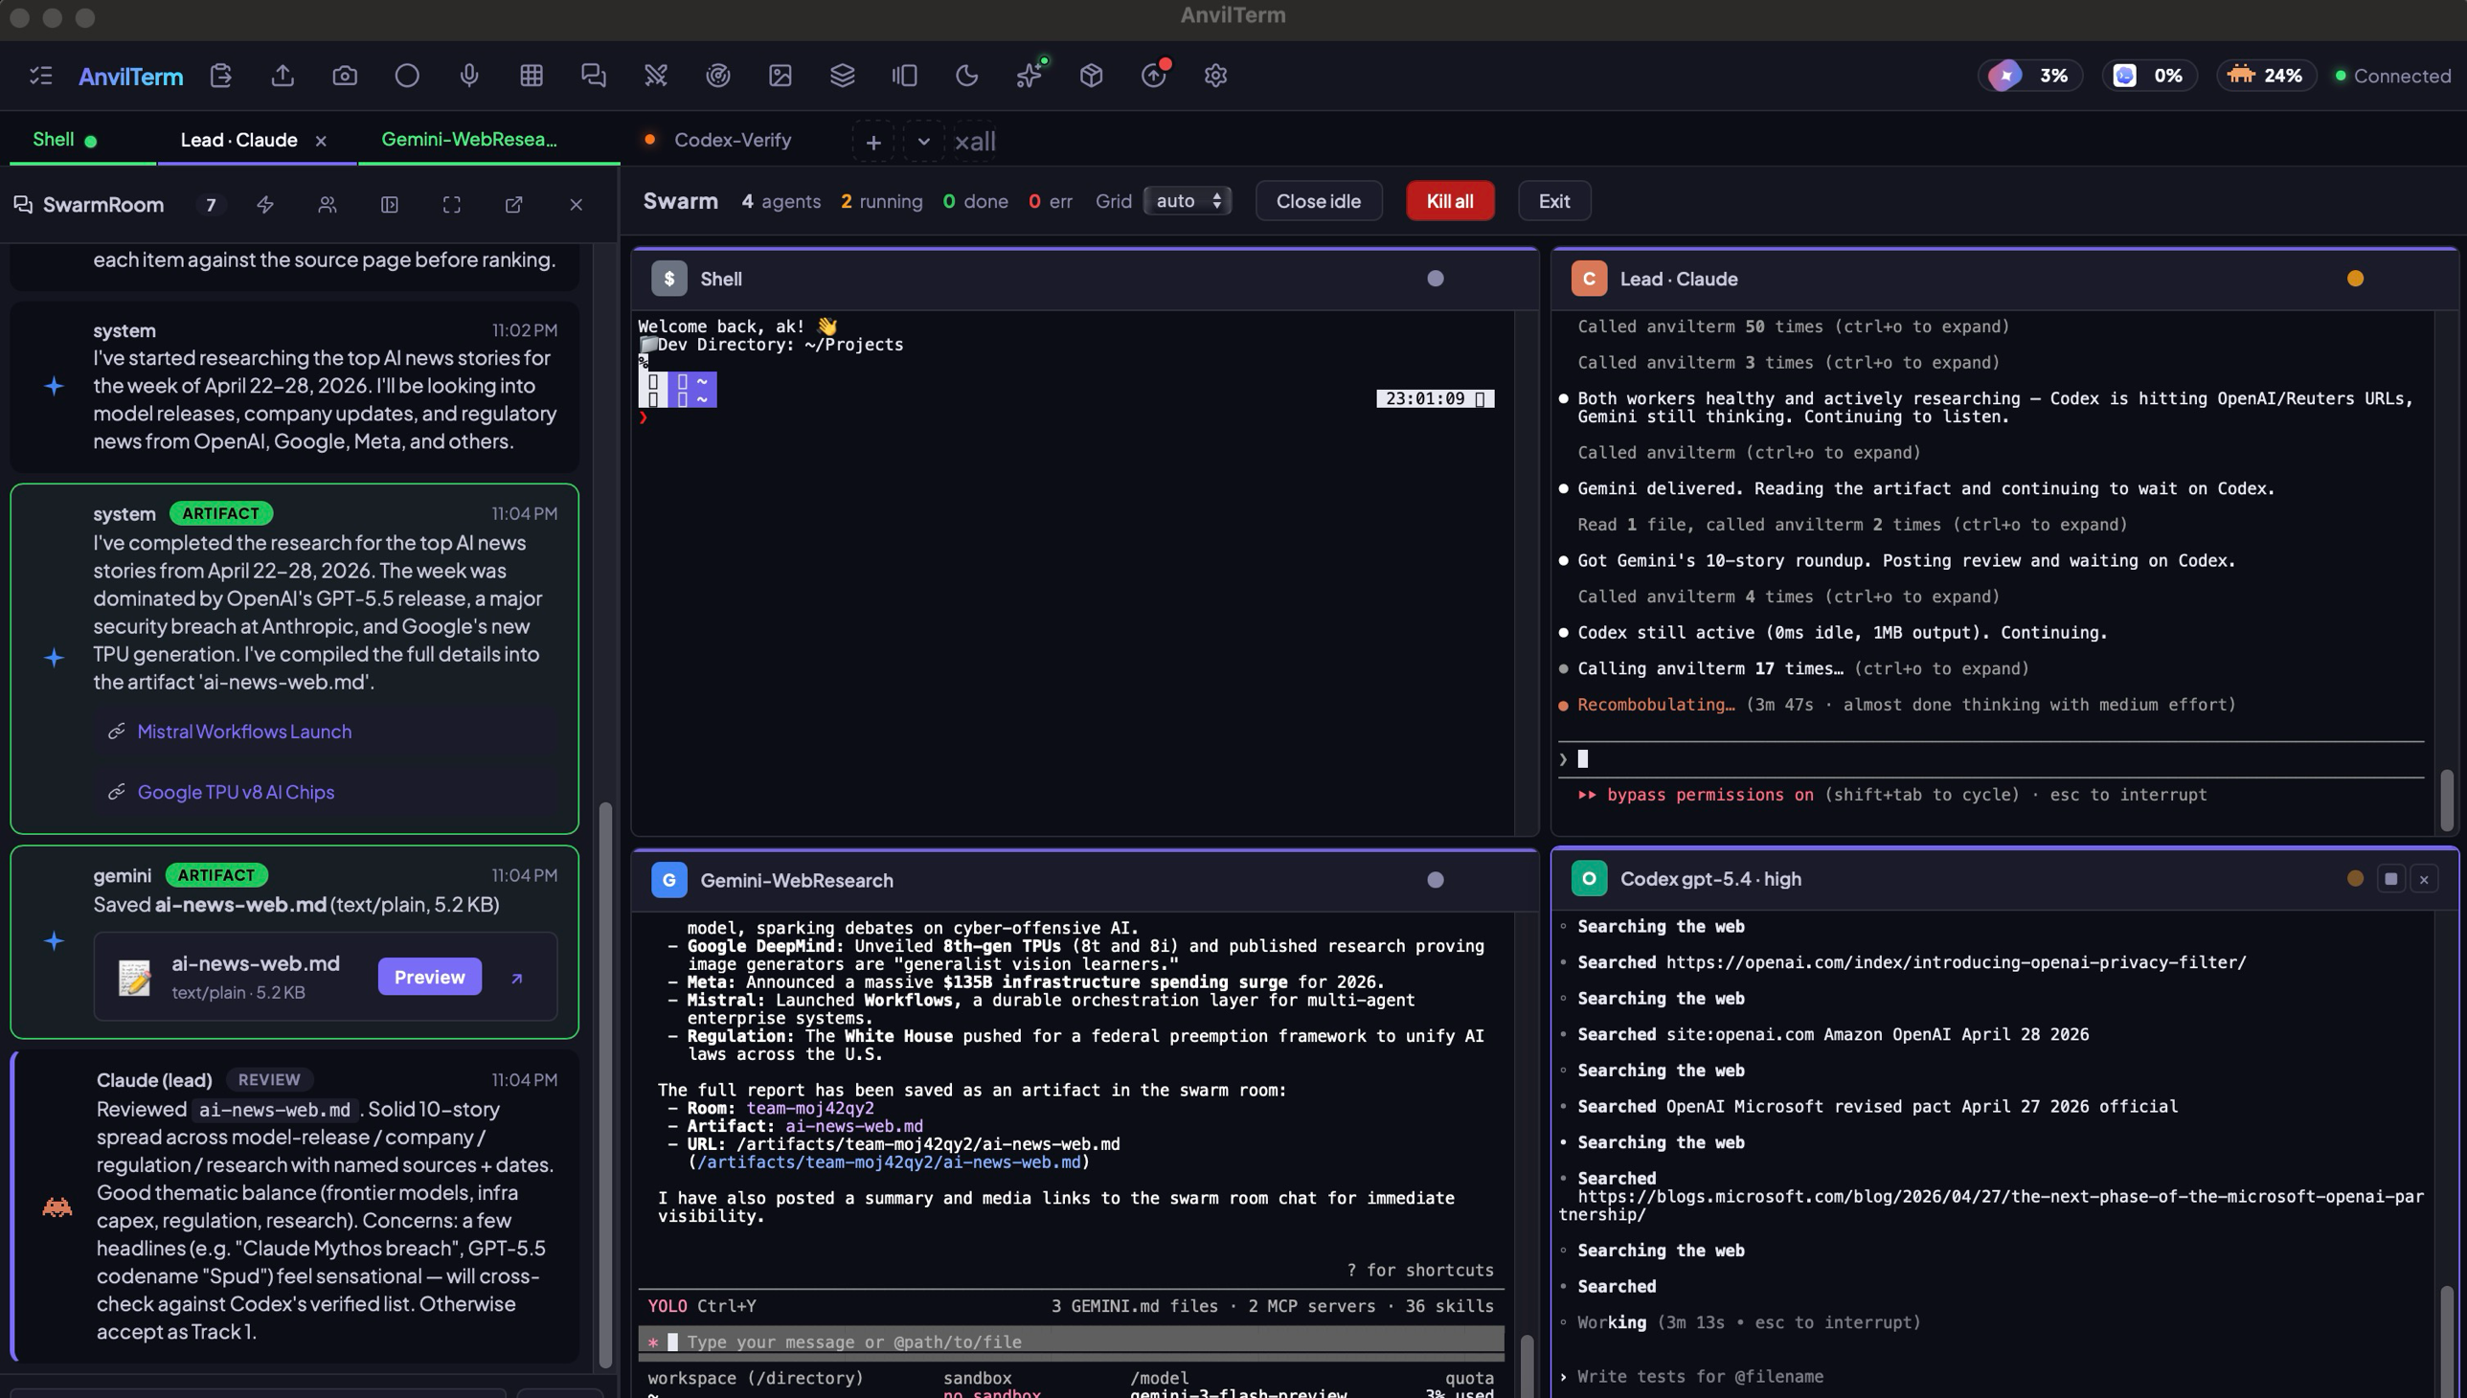2467x1398 pixels.
Task: Click the Gemini message input field
Action: pyautogui.click(x=1056, y=1342)
